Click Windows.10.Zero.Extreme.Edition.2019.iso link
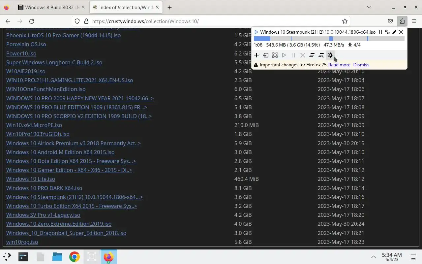 tap(59, 224)
